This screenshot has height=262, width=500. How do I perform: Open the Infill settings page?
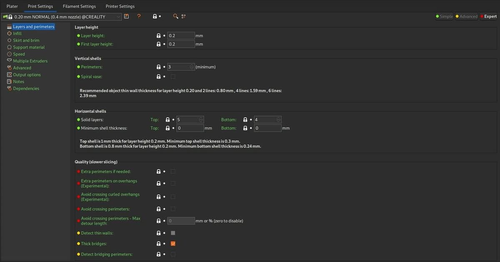point(17,33)
